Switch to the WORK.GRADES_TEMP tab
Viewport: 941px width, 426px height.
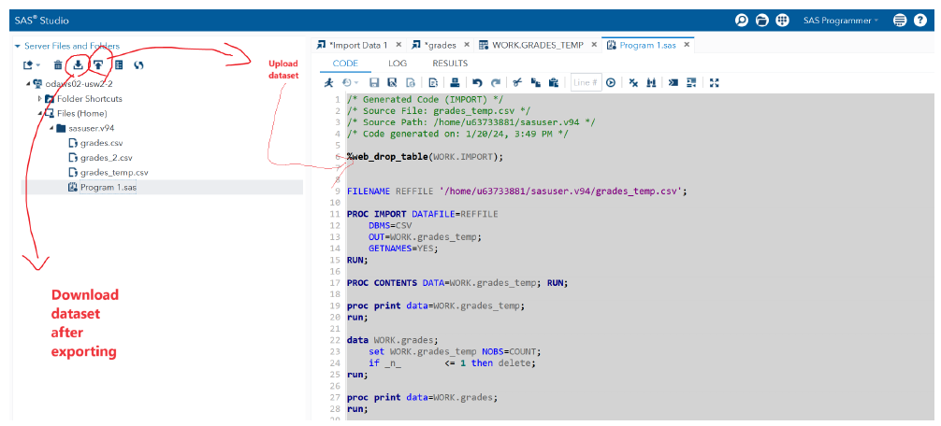pyautogui.click(x=536, y=45)
